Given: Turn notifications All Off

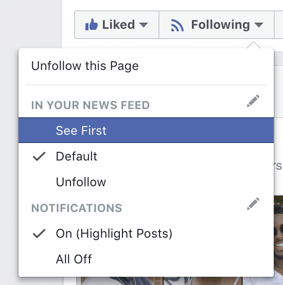Looking at the screenshot, I should 146,259.
